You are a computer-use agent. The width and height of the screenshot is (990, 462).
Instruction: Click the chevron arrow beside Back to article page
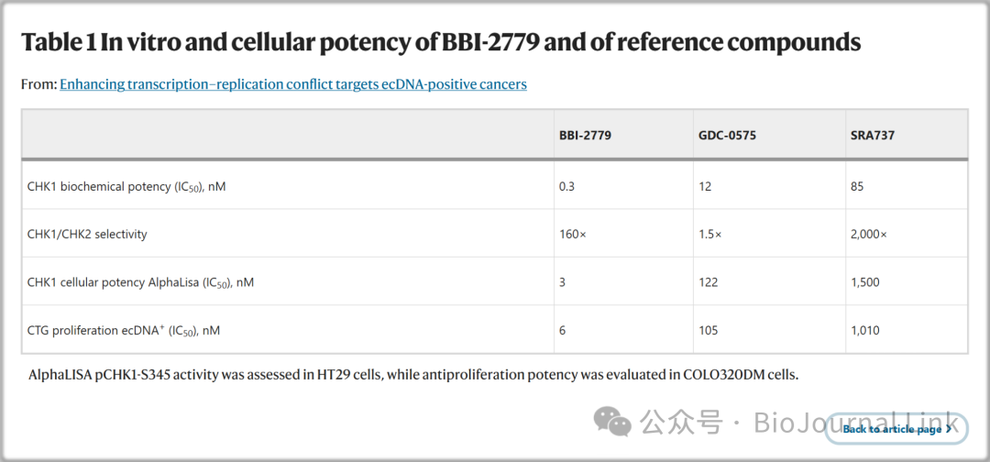coord(949,429)
